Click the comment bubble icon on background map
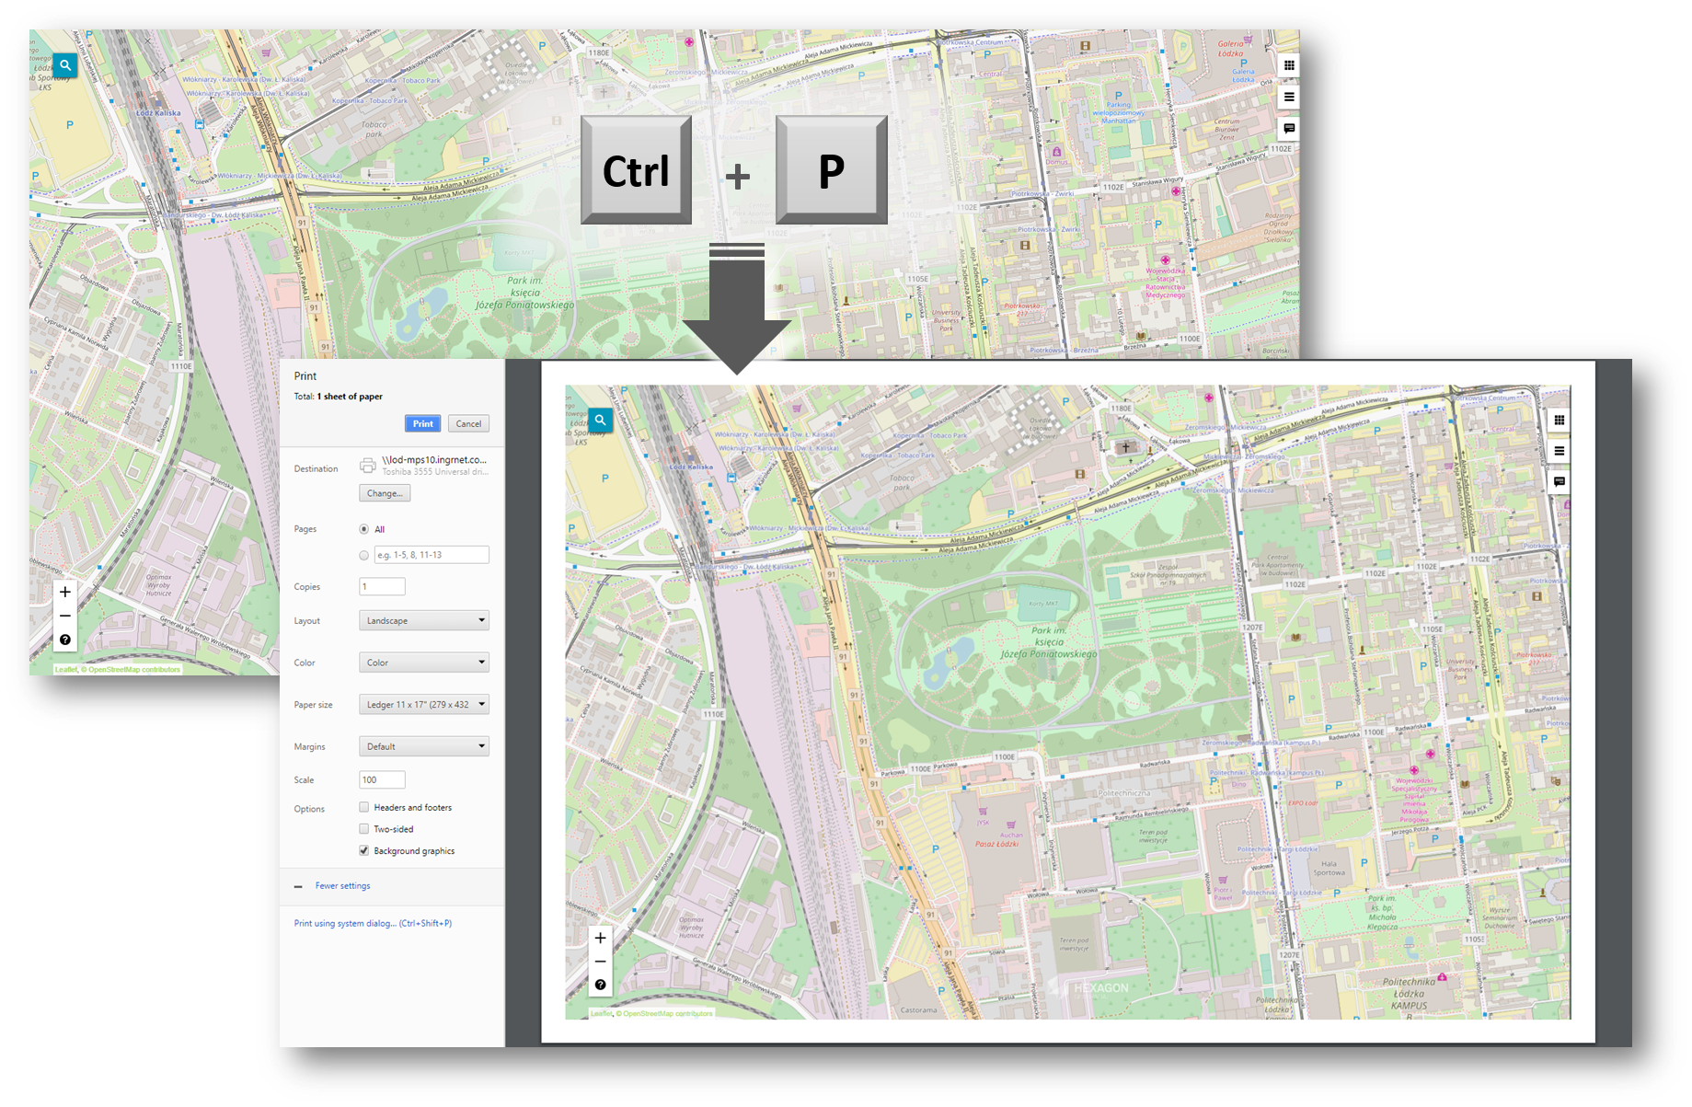This screenshot has width=1692, height=1107. click(x=1289, y=128)
